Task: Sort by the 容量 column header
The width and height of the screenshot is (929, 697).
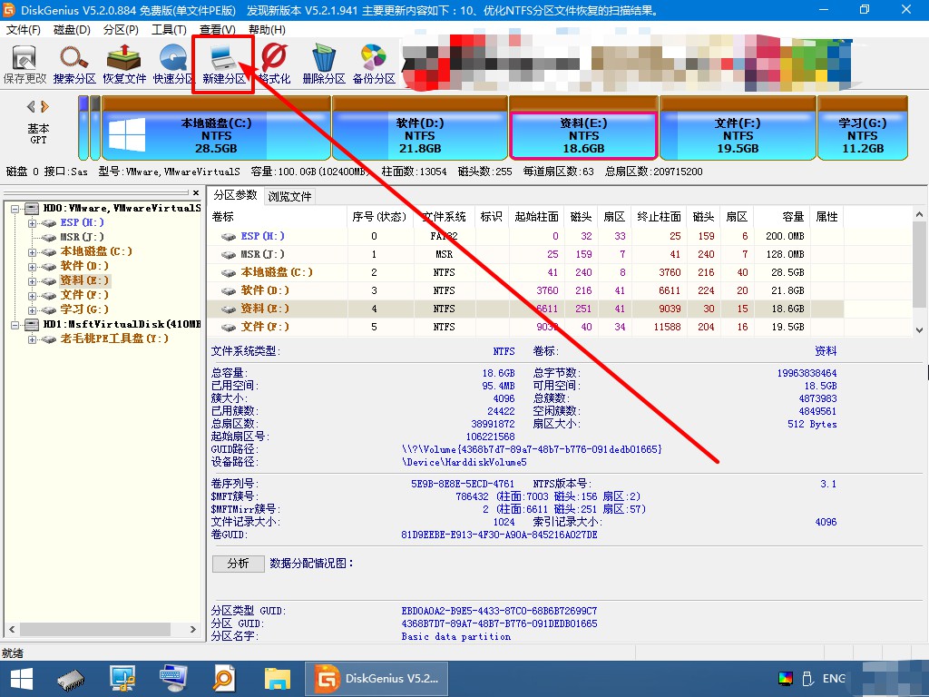Action: [x=782, y=217]
